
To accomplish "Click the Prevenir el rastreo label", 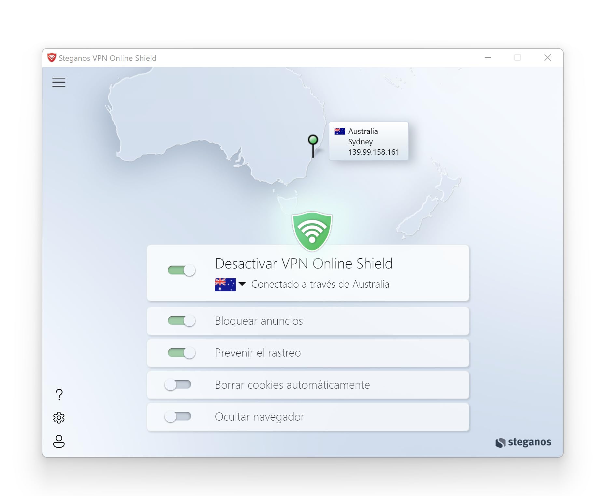I will [x=258, y=353].
